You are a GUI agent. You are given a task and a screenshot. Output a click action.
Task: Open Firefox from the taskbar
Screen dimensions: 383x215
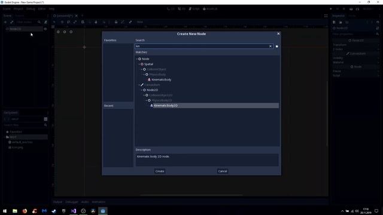[25, 211]
